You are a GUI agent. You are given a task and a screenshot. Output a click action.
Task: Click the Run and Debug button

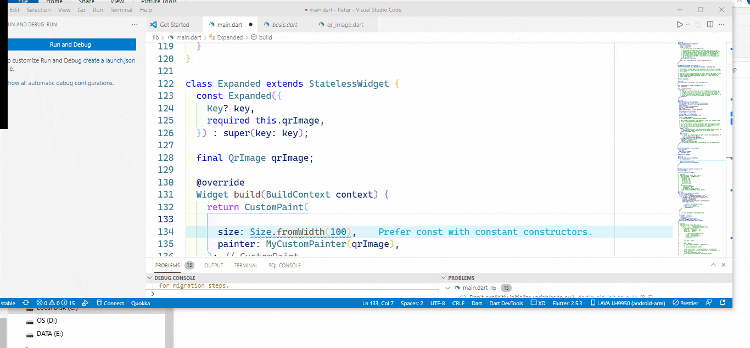click(x=71, y=44)
